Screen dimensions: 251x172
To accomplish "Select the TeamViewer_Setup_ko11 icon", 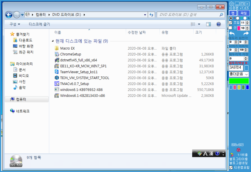I will tap(57, 72).
